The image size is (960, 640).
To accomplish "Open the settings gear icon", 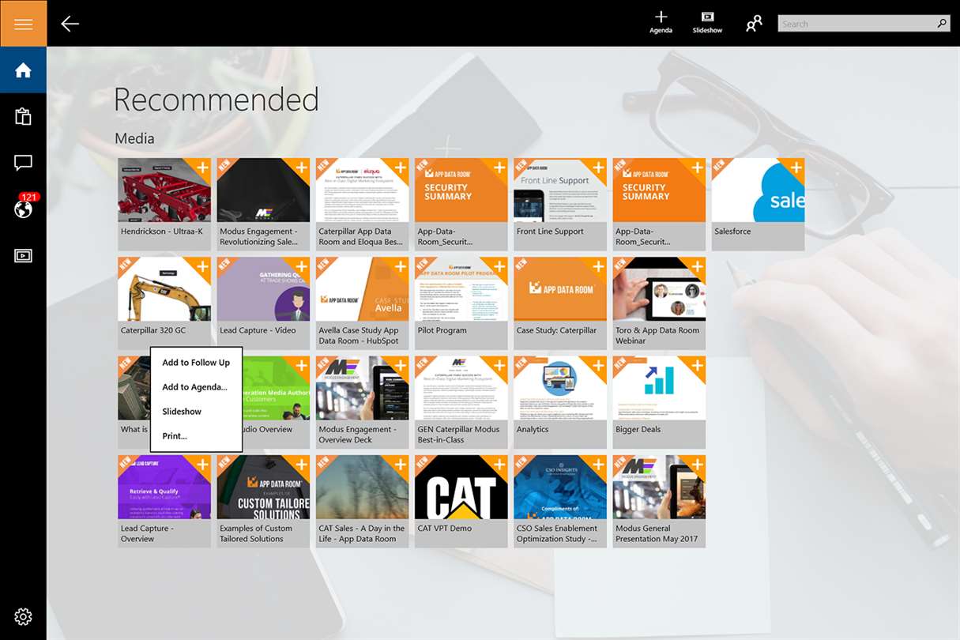I will pos(23,616).
